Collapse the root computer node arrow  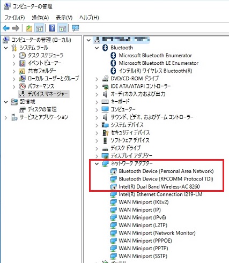tap(88, 40)
